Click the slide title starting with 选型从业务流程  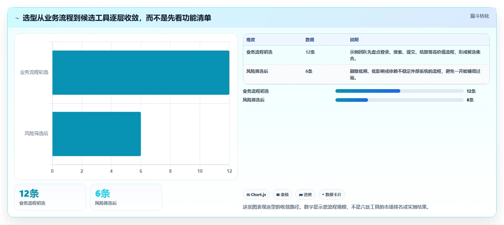(117, 18)
